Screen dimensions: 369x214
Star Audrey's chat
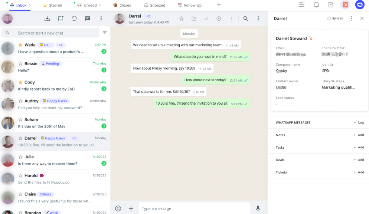coord(20,101)
